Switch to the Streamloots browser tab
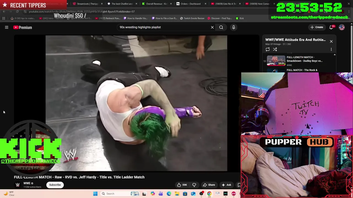This screenshot has height=198, width=353. [88, 4]
